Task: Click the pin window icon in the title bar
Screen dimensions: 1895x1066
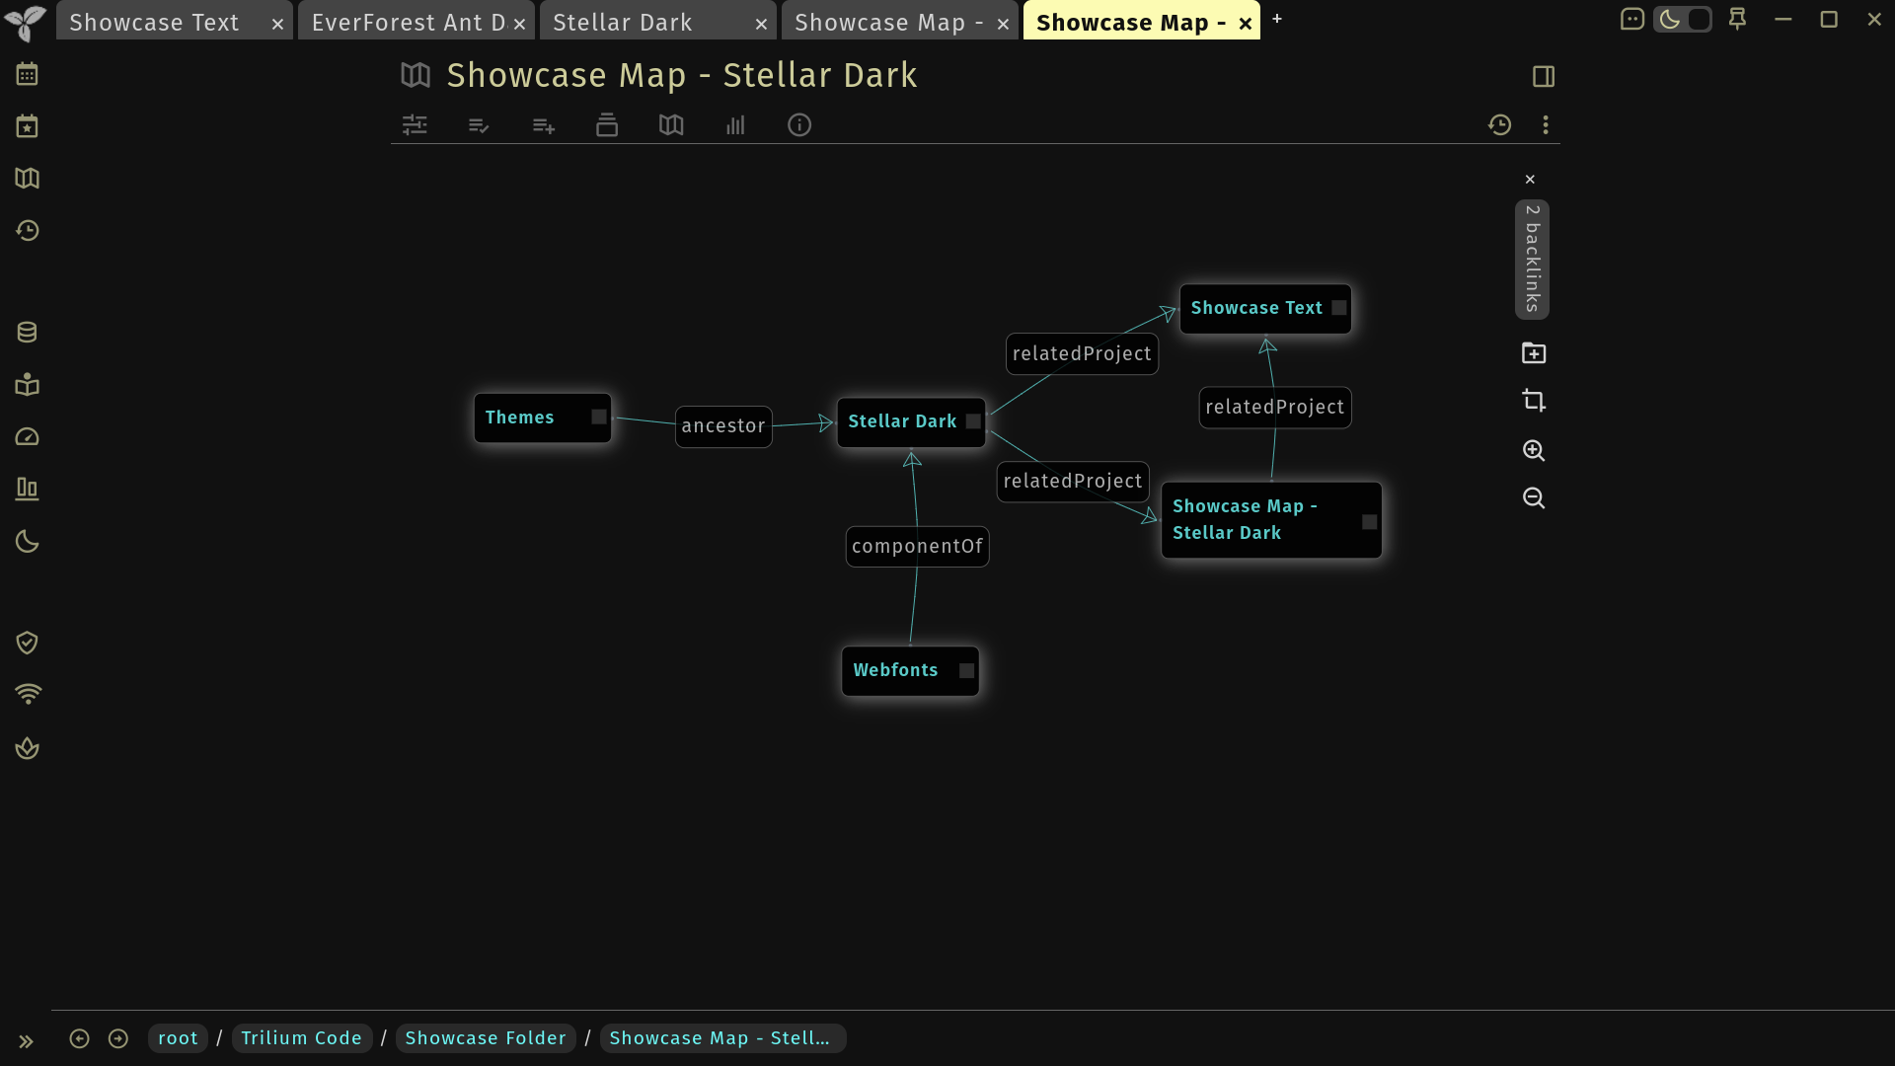Action: click(x=1738, y=19)
